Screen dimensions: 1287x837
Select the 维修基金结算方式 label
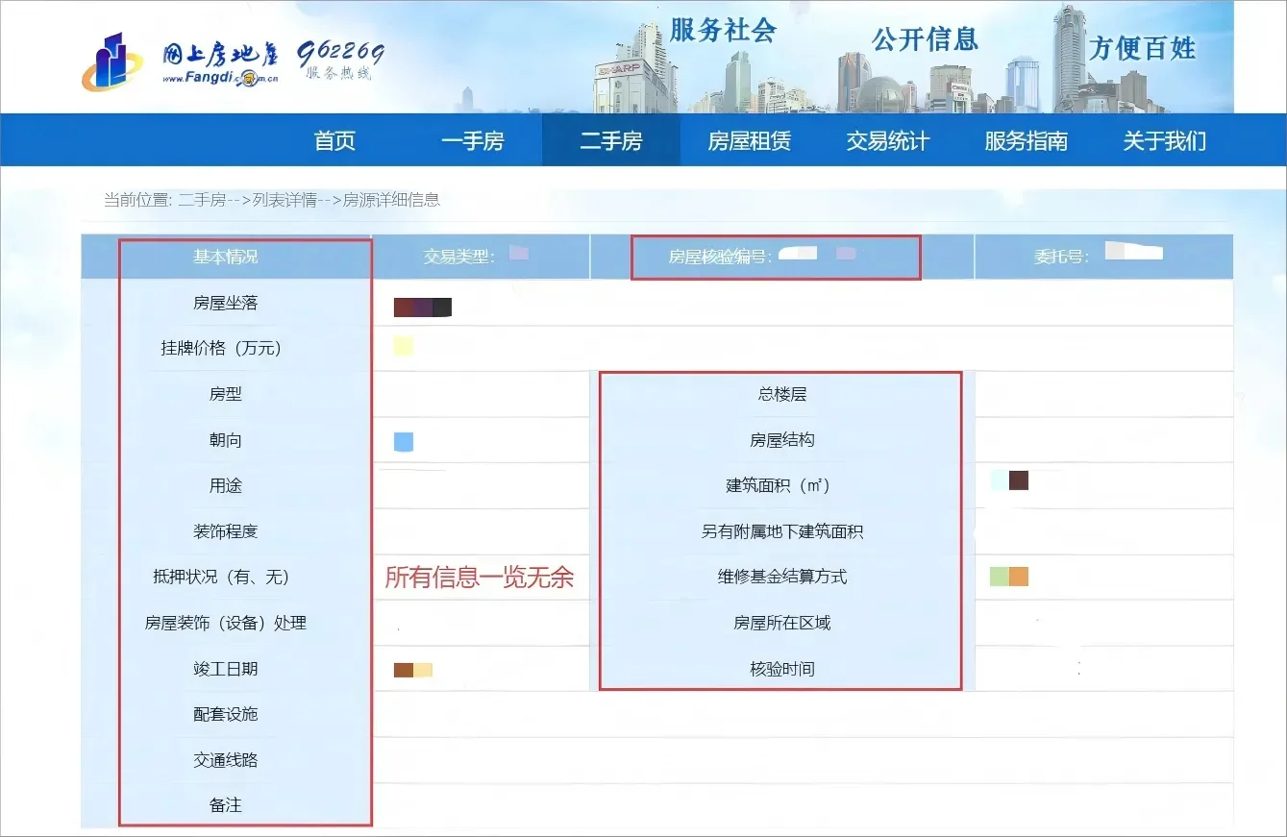click(781, 577)
